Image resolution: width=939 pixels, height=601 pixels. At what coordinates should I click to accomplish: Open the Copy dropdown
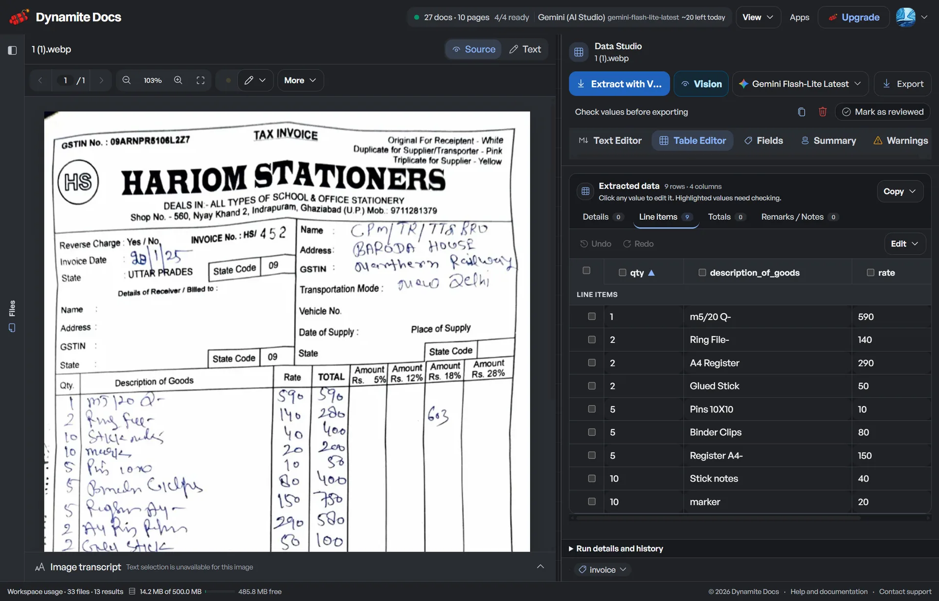pos(900,191)
